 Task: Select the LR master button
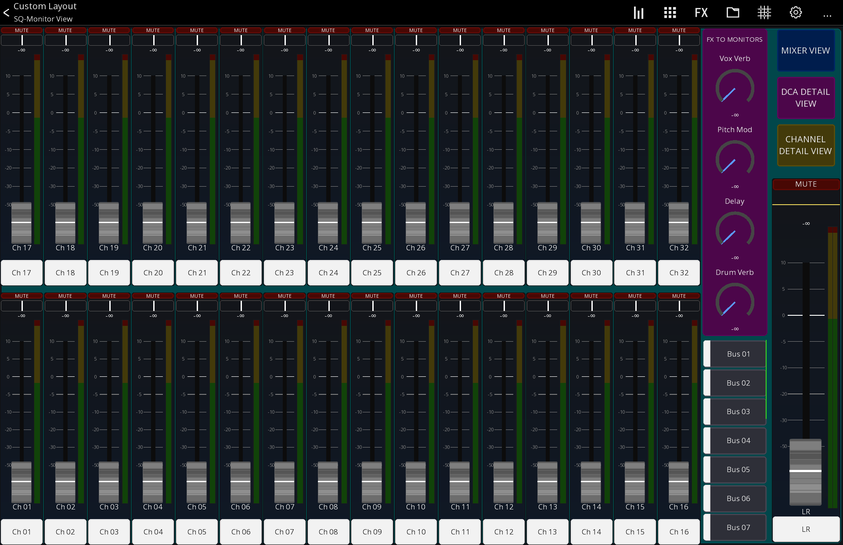tap(806, 529)
